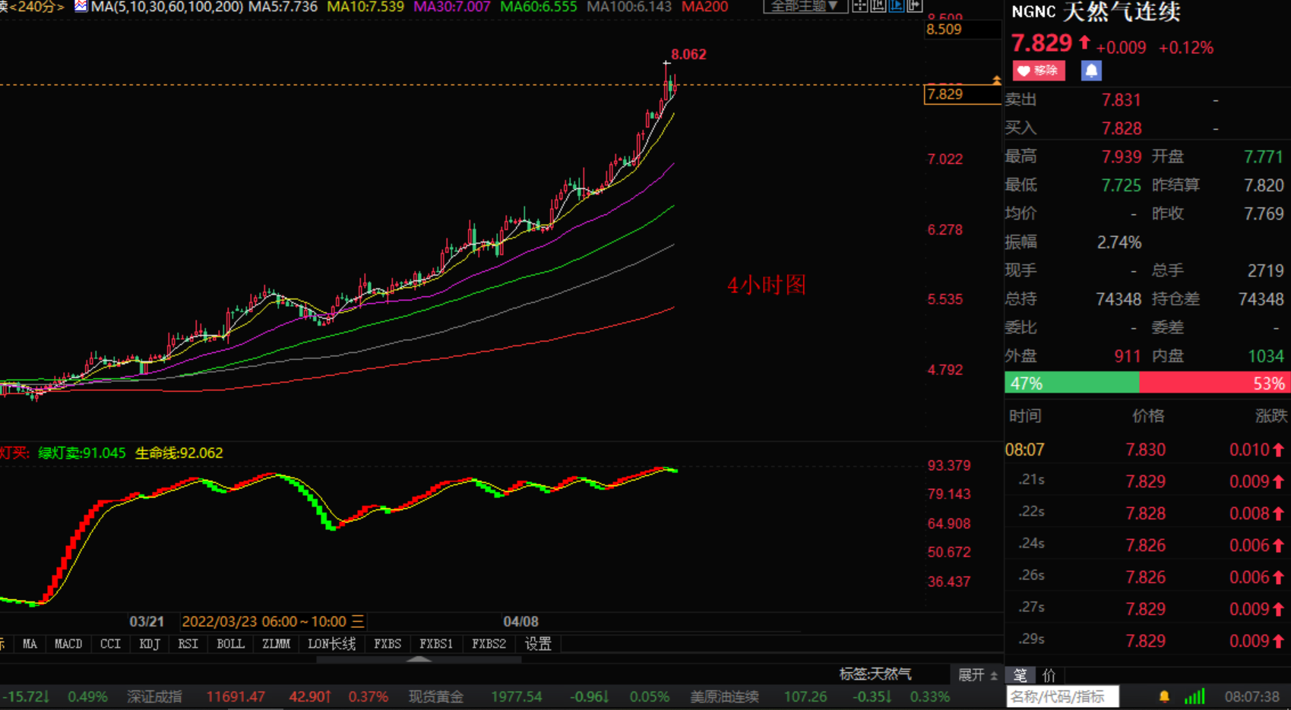The image size is (1291, 710).
Task: Open the 全部主题 dropdown
Action: (804, 7)
